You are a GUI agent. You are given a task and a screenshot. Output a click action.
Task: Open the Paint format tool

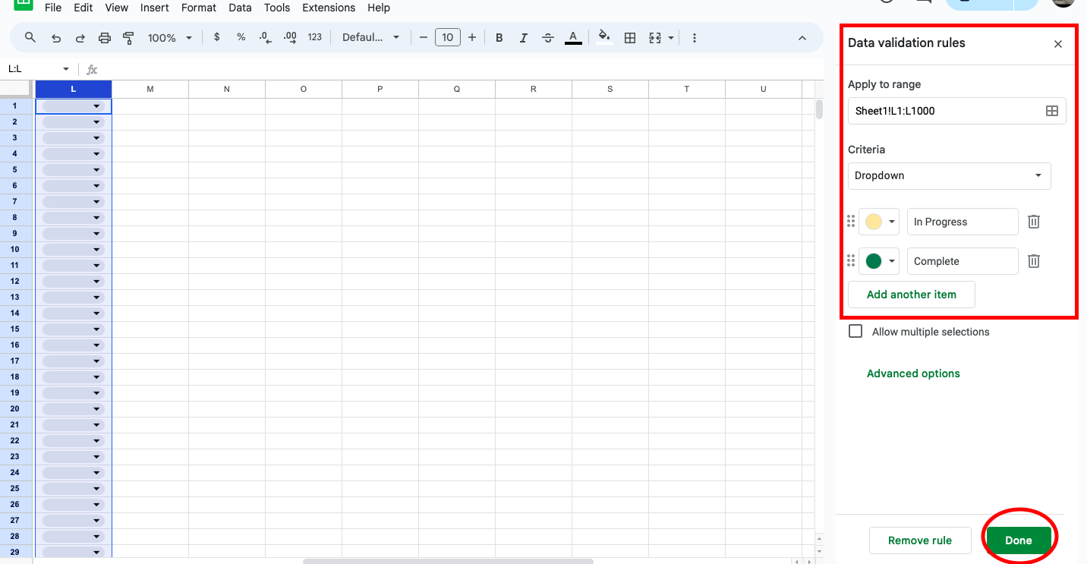point(128,37)
